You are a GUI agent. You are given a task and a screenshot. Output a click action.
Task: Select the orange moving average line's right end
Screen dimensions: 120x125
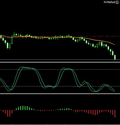tap(114, 45)
